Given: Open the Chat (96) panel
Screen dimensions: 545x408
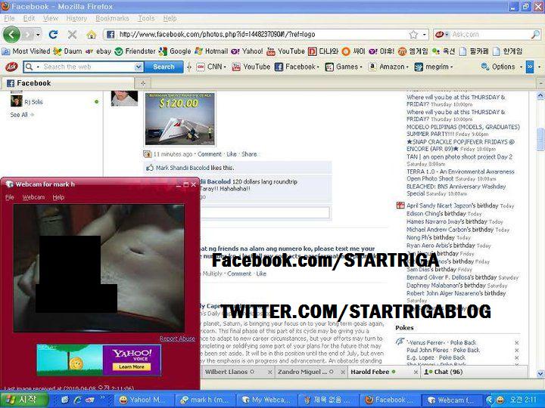Looking at the screenshot, I should click(474, 372).
